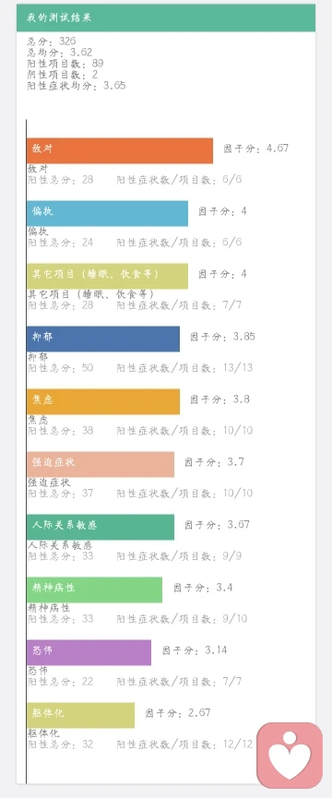
Task: Click the 阳性项目数：89 line
Action: pos(65,64)
